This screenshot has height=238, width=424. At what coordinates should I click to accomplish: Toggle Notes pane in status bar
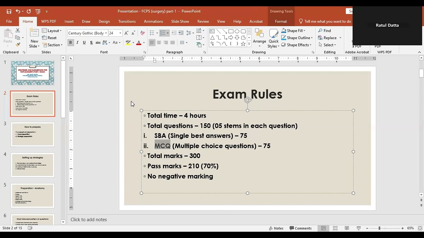276,228
